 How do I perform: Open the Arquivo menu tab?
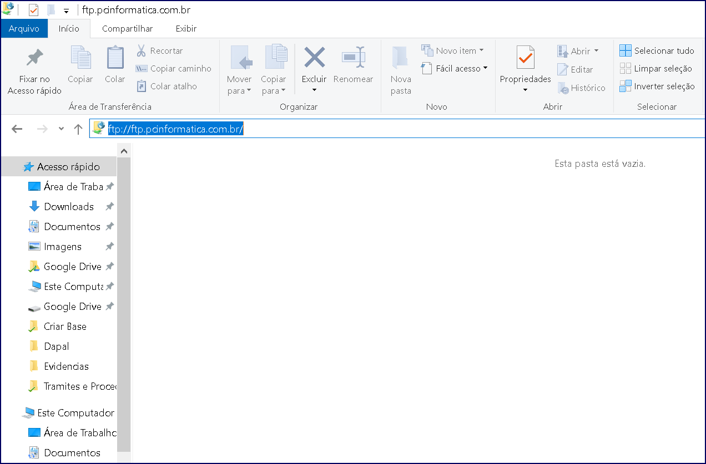pyautogui.click(x=24, y=28)
